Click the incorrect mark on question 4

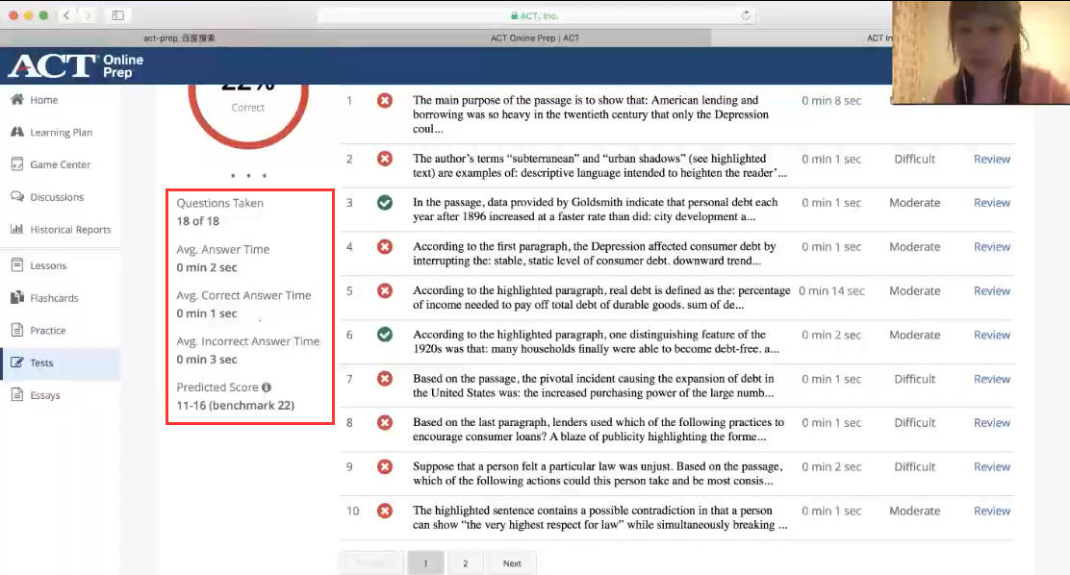(385, 247)
